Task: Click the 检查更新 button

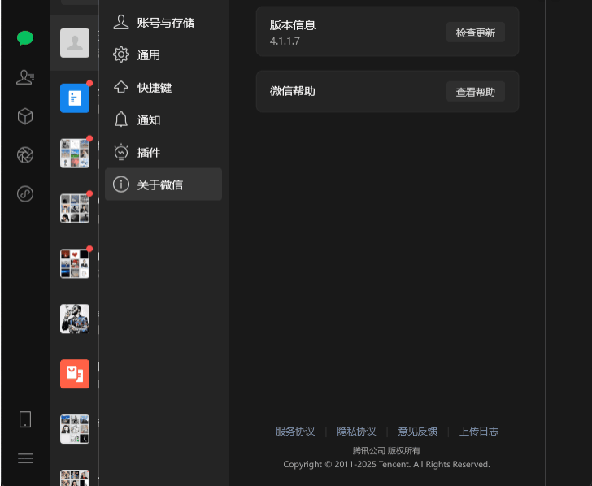Action: coord(476,33)
